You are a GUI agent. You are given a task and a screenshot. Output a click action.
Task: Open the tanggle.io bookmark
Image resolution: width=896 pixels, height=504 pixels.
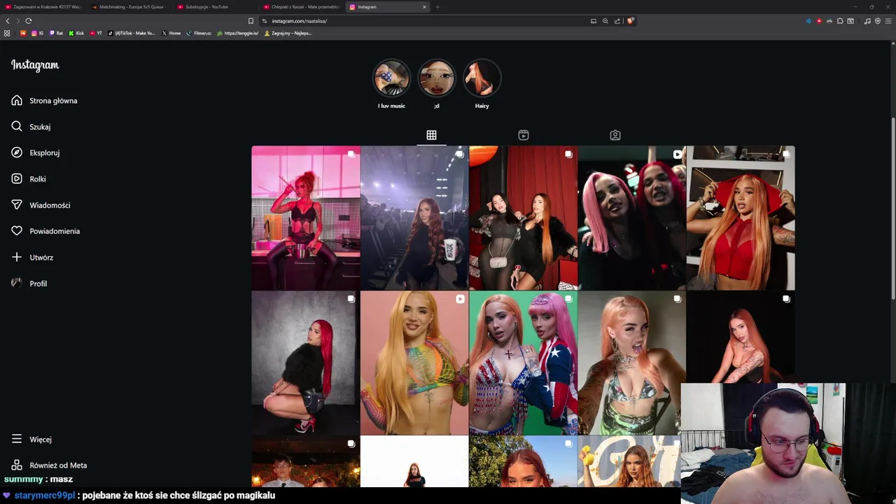[238, 33]
